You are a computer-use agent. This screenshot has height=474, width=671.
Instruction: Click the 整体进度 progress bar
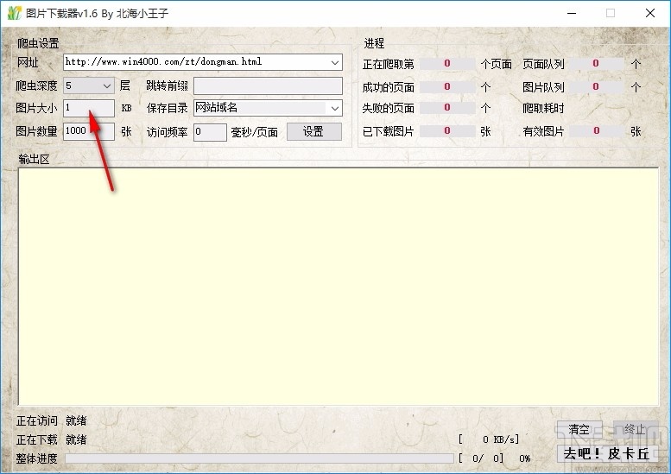(x=259, y=458)
